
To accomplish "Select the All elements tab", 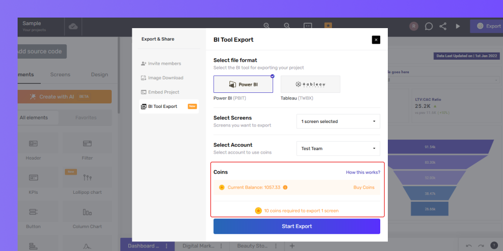I will click(x=38, y=117).
